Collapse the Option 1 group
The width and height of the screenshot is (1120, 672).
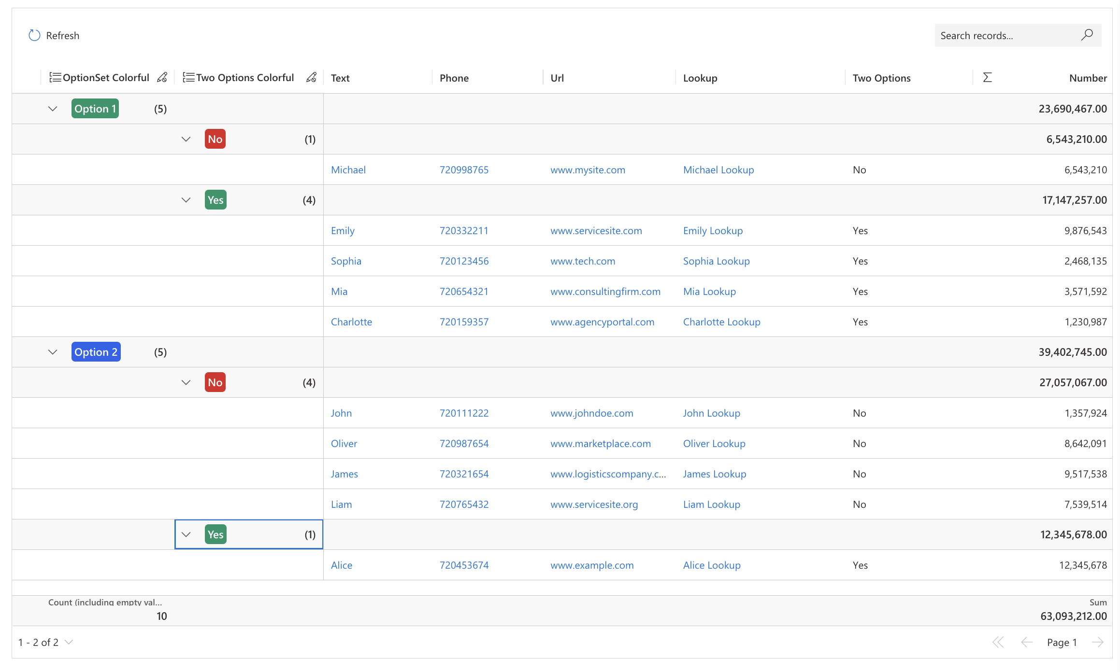click(x=53, y=109)
